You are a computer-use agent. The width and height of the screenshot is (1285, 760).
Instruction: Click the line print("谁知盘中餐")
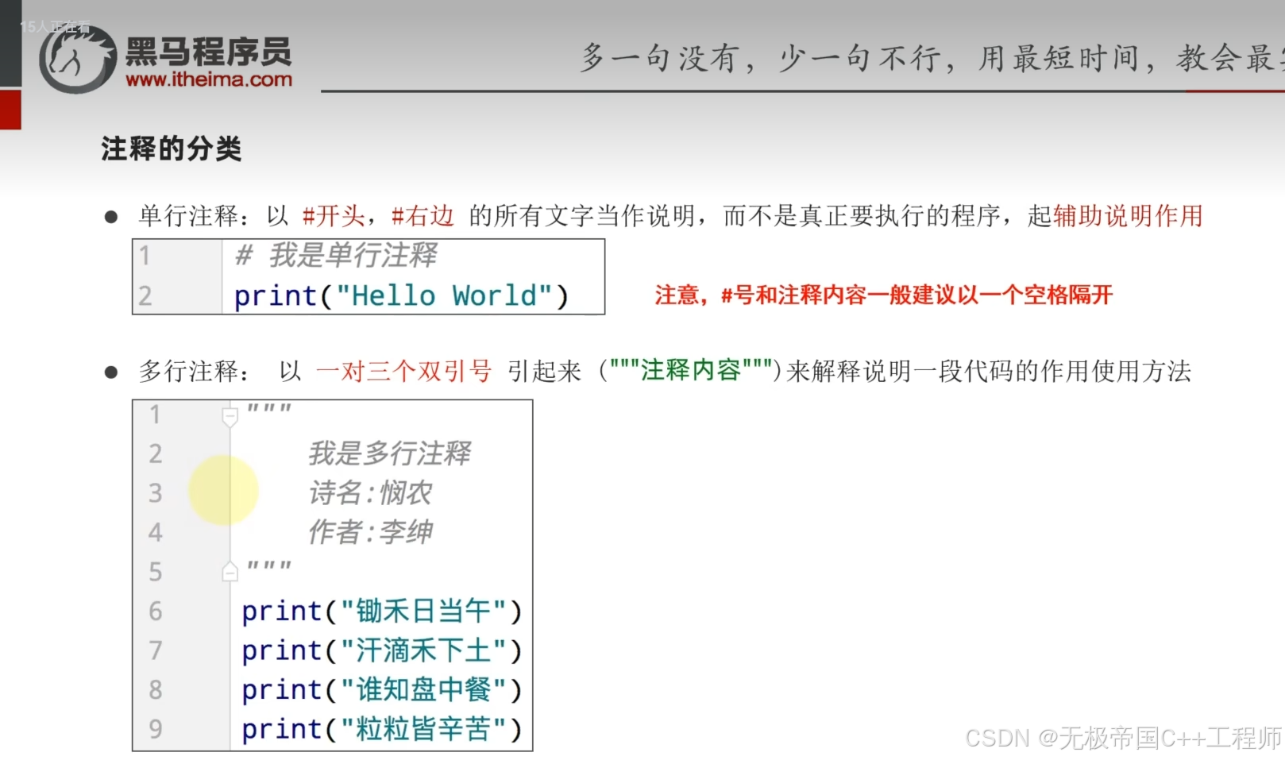(382, 689)
